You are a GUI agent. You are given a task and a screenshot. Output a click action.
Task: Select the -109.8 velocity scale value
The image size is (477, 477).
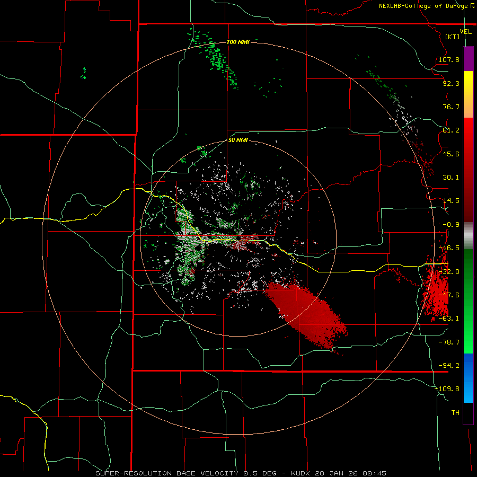(447, 389)
